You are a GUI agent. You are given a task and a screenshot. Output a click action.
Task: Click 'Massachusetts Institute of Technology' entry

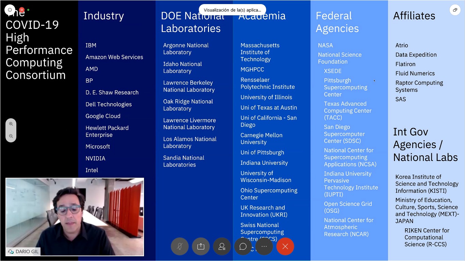260,52
